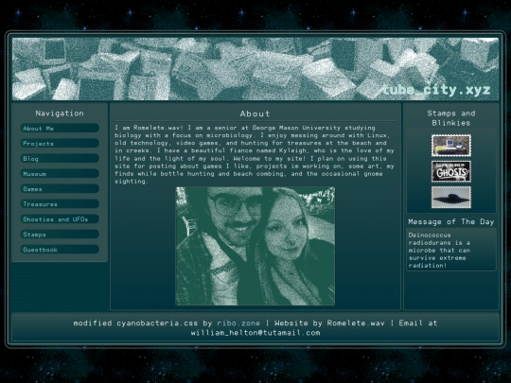Click the GHOSTS stamp image
This screenshot has height=383, width=511.
click(451, 171)
